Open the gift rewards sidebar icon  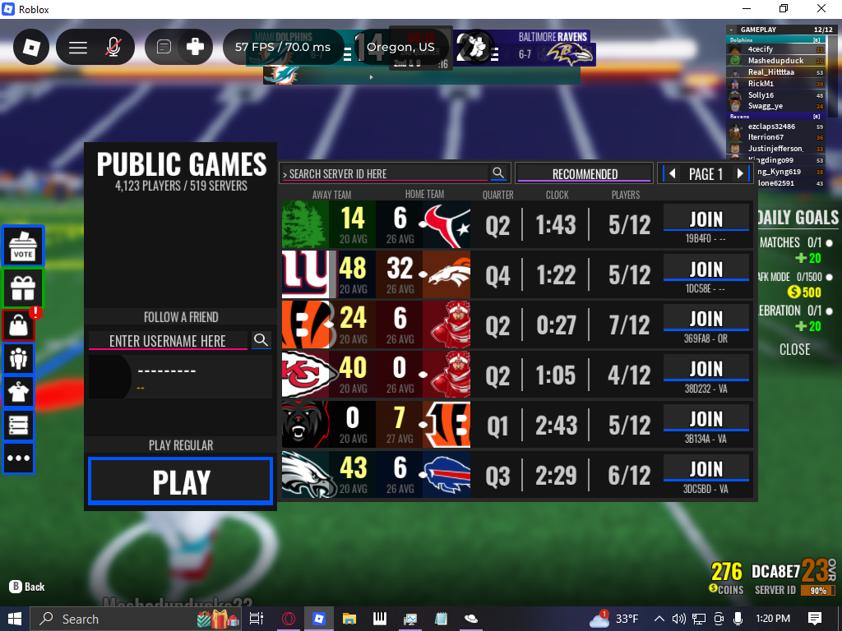point(23,287)
